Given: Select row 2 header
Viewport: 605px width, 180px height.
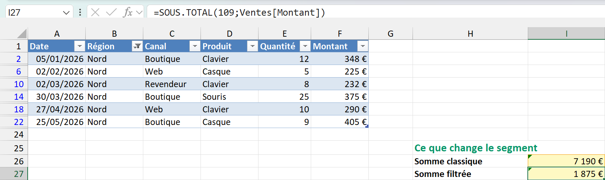Looking at the screenshot, I should (x=14, y=59).
